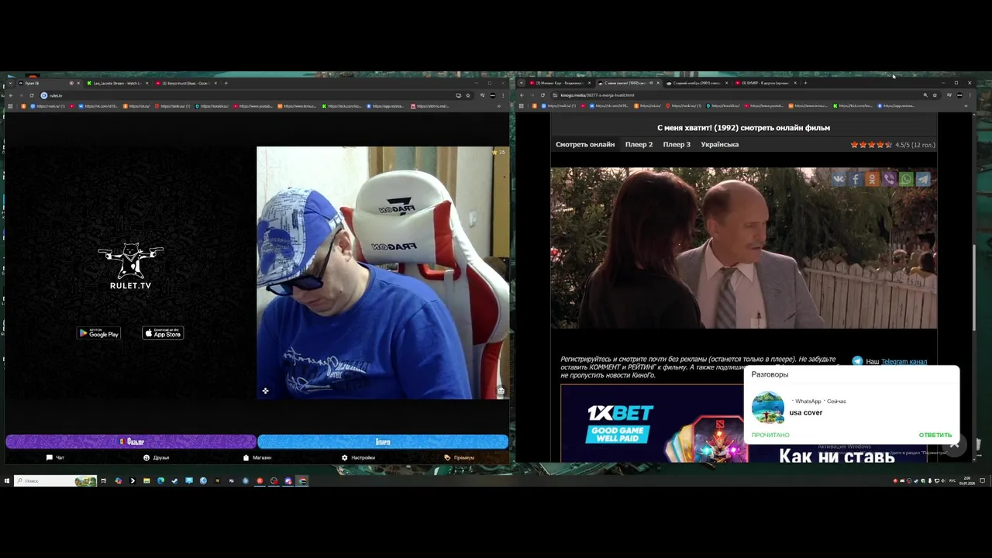
Task: Click the star counter on webcam video
Action: [x=498, y=152]
